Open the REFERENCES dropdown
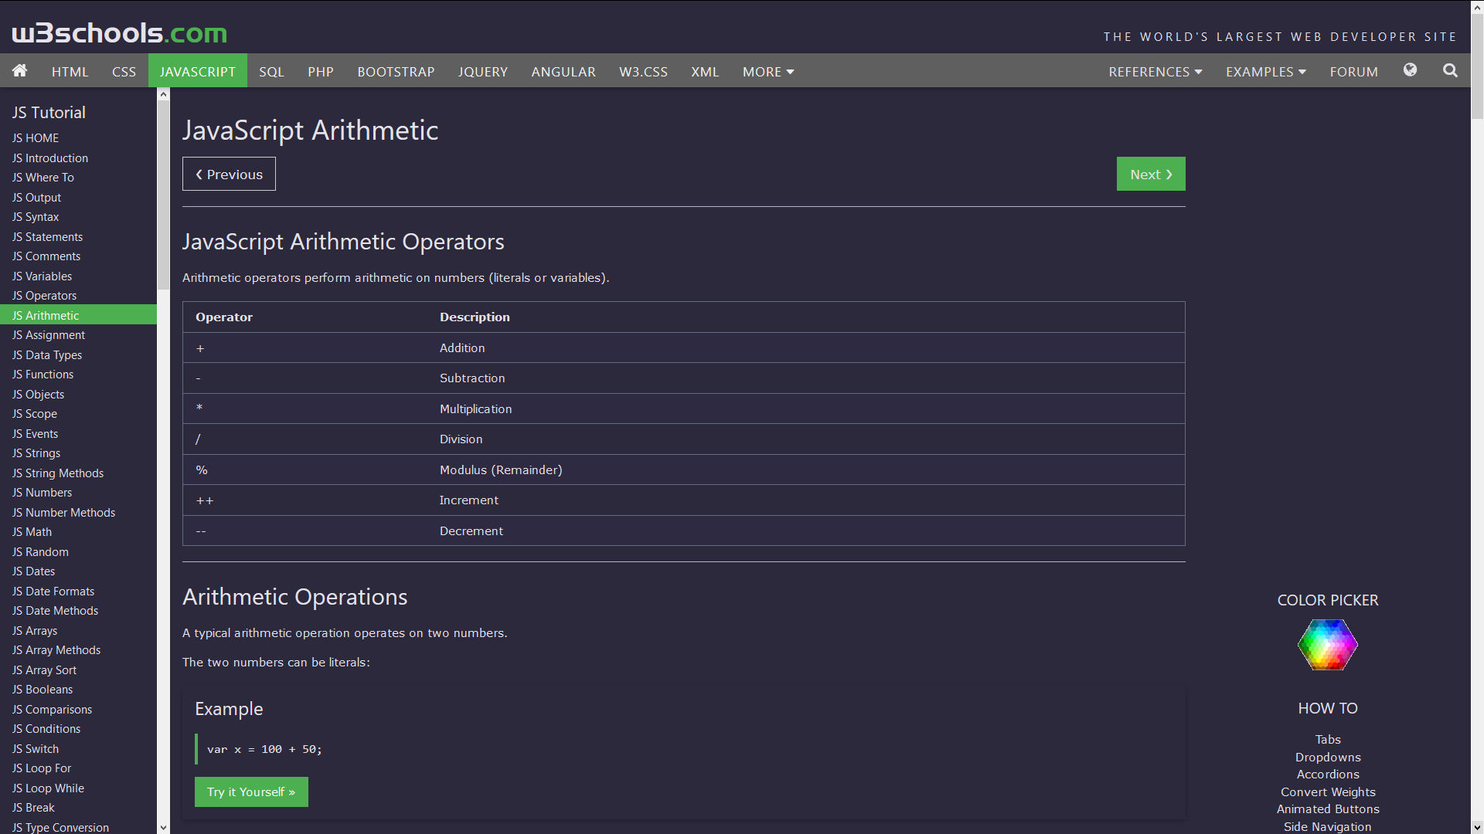The height and width of the screenshot is (834, 1484). [1155, 71]
